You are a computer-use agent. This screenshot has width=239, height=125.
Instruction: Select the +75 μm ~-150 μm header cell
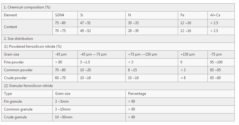152,54
